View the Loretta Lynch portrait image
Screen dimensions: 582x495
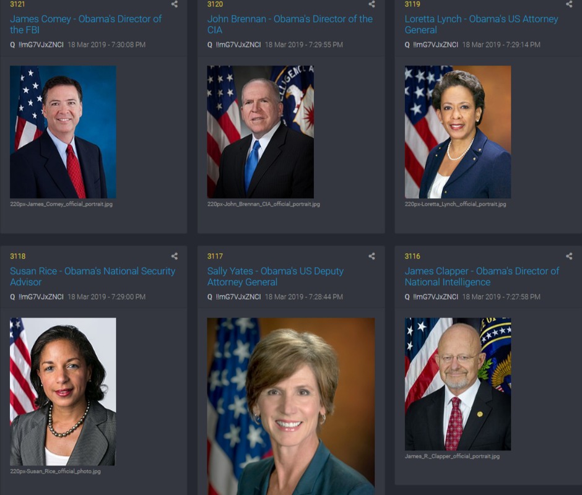(x=458, y=132)
